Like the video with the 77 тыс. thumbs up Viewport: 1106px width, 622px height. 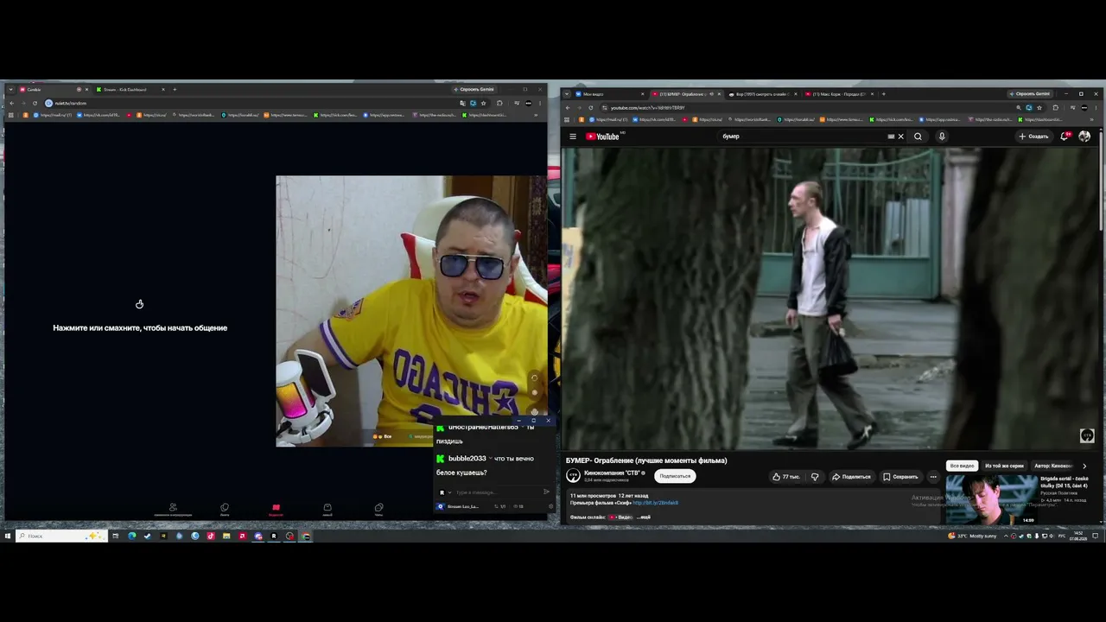click(785, 477)
